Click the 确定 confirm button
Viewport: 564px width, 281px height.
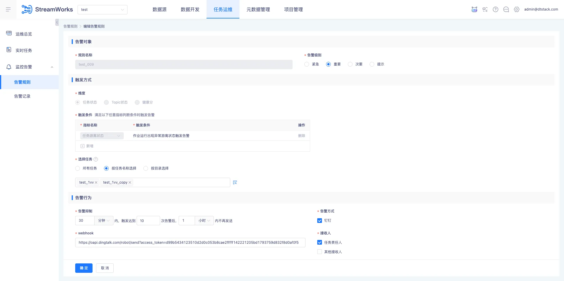[83, 268]
